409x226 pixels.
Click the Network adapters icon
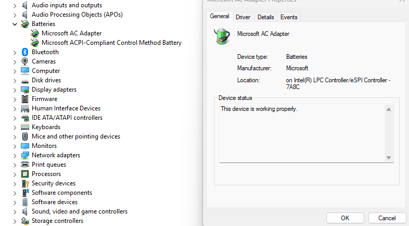tap(25, 155)
